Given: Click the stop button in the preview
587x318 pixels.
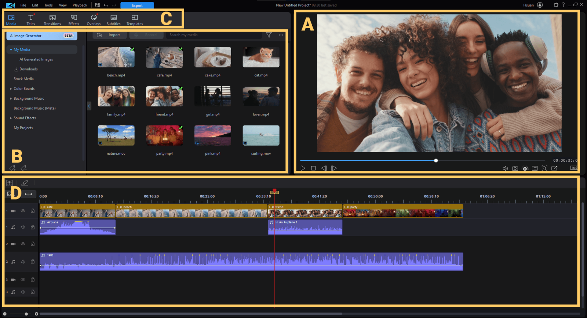Looking at the screenshot, I should point(313,168).
